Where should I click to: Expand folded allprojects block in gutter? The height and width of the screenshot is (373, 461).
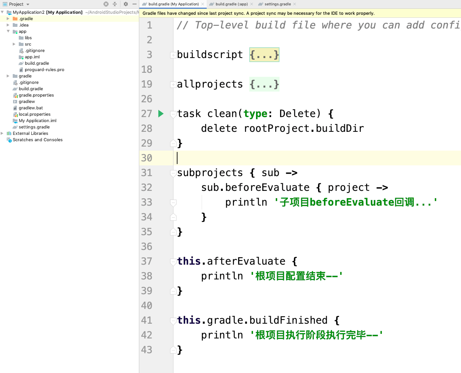pos(173,85)
